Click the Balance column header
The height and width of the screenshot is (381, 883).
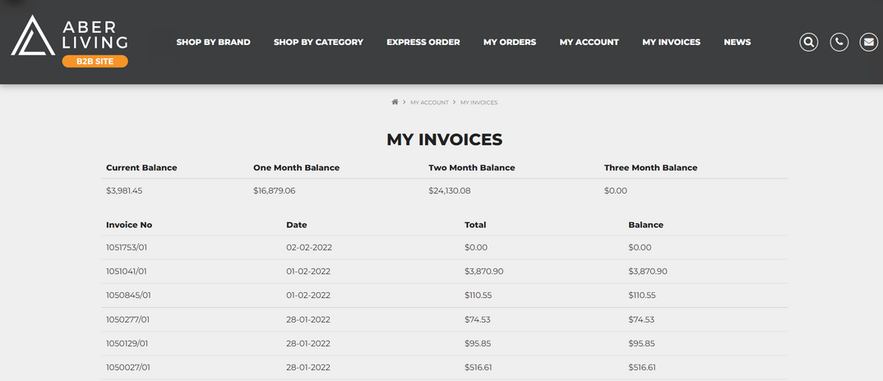[x=646, y=224]
